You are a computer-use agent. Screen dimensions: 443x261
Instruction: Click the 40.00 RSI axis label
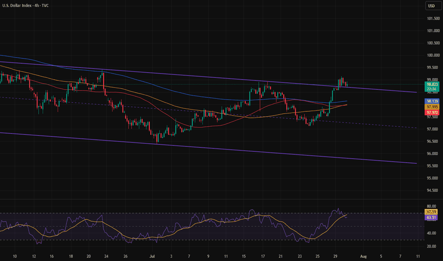432,233
